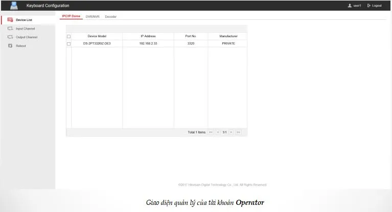Go to previous page with < button
The image size is (392, 212).
point(218,132)
